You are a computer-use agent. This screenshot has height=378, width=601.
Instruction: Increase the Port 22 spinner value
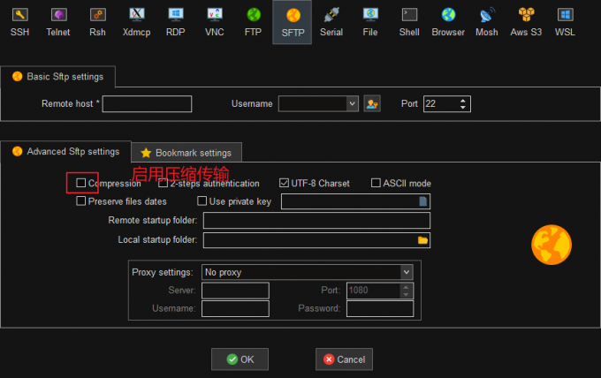(x=462, y=101)
